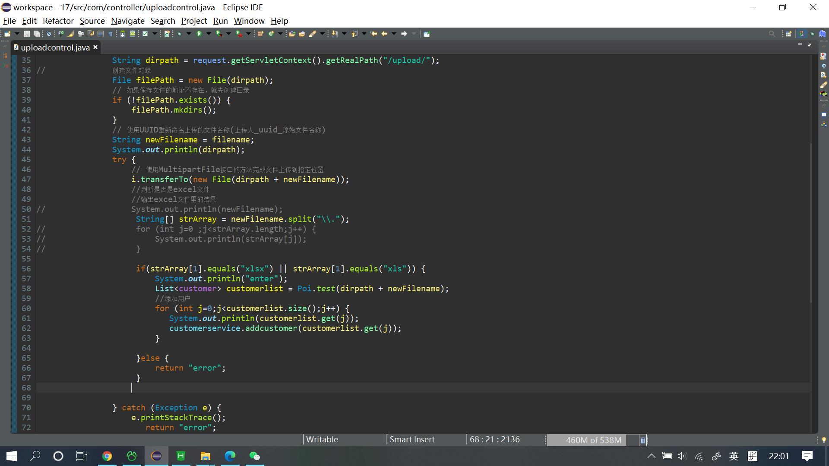Viewport: 829px width, 466px height.
Task: Click the Open Perspective icon
Action: pos(788,34)
